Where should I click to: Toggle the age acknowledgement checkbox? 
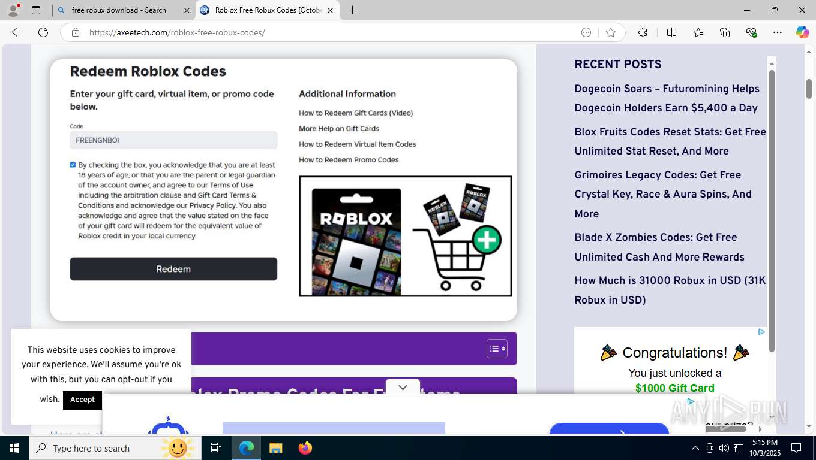pyautogui.click(x=73, y=165)
